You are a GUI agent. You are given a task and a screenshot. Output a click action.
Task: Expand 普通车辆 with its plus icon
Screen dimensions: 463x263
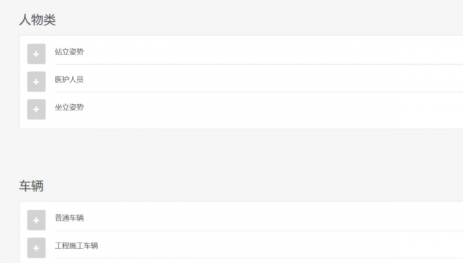(36, 220)
